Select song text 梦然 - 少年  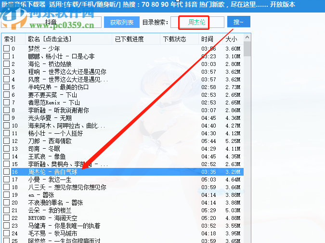pyautogui.click(x=44, y=49)
